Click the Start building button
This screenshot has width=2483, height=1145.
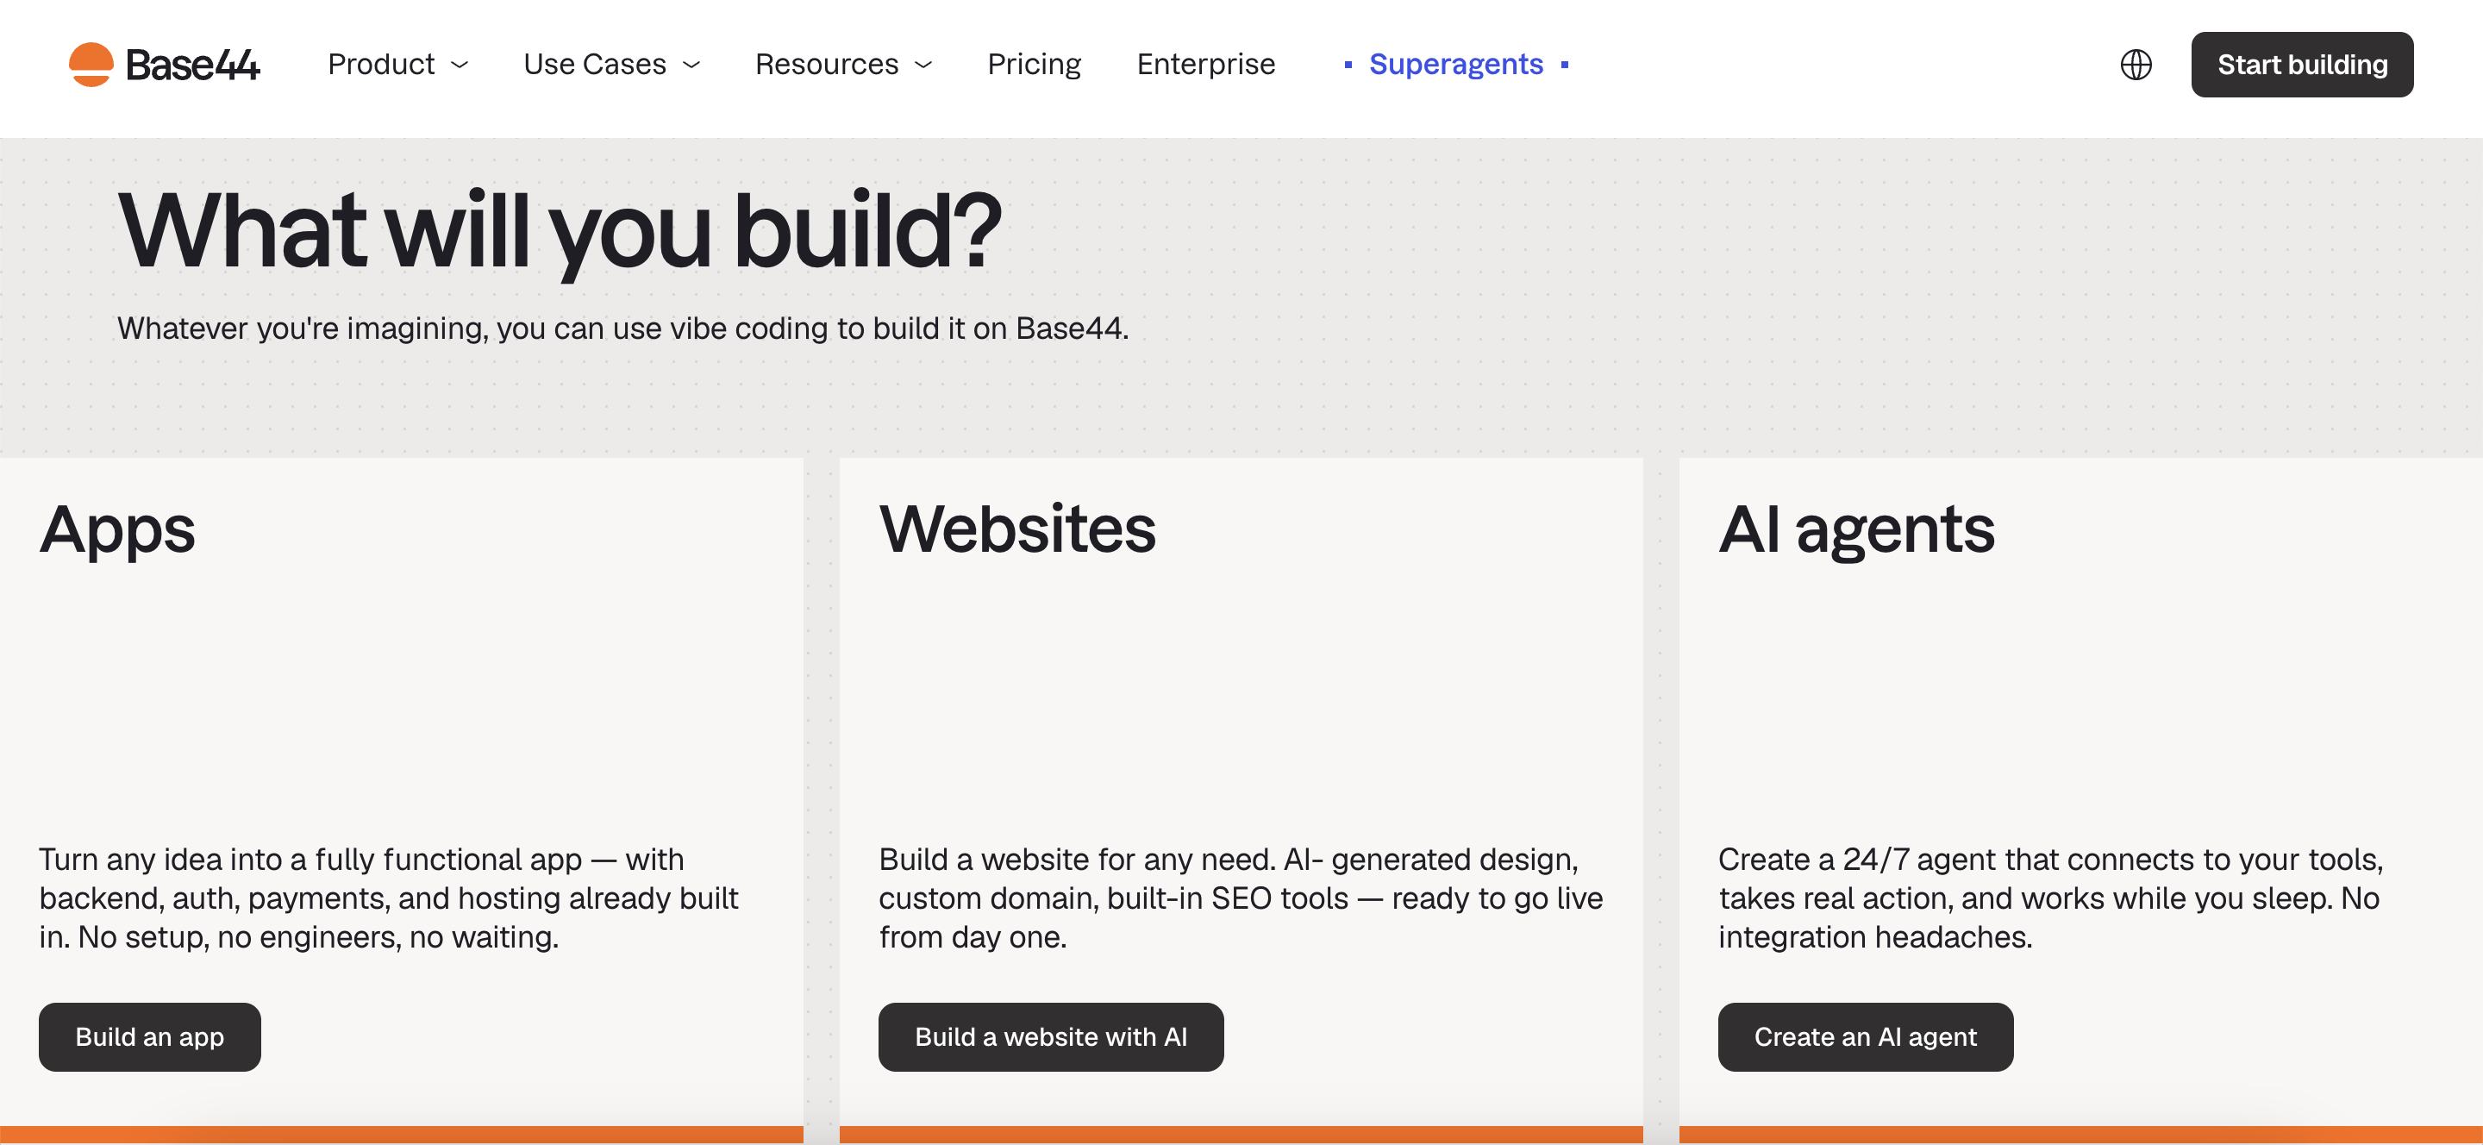click(2302, 65)
